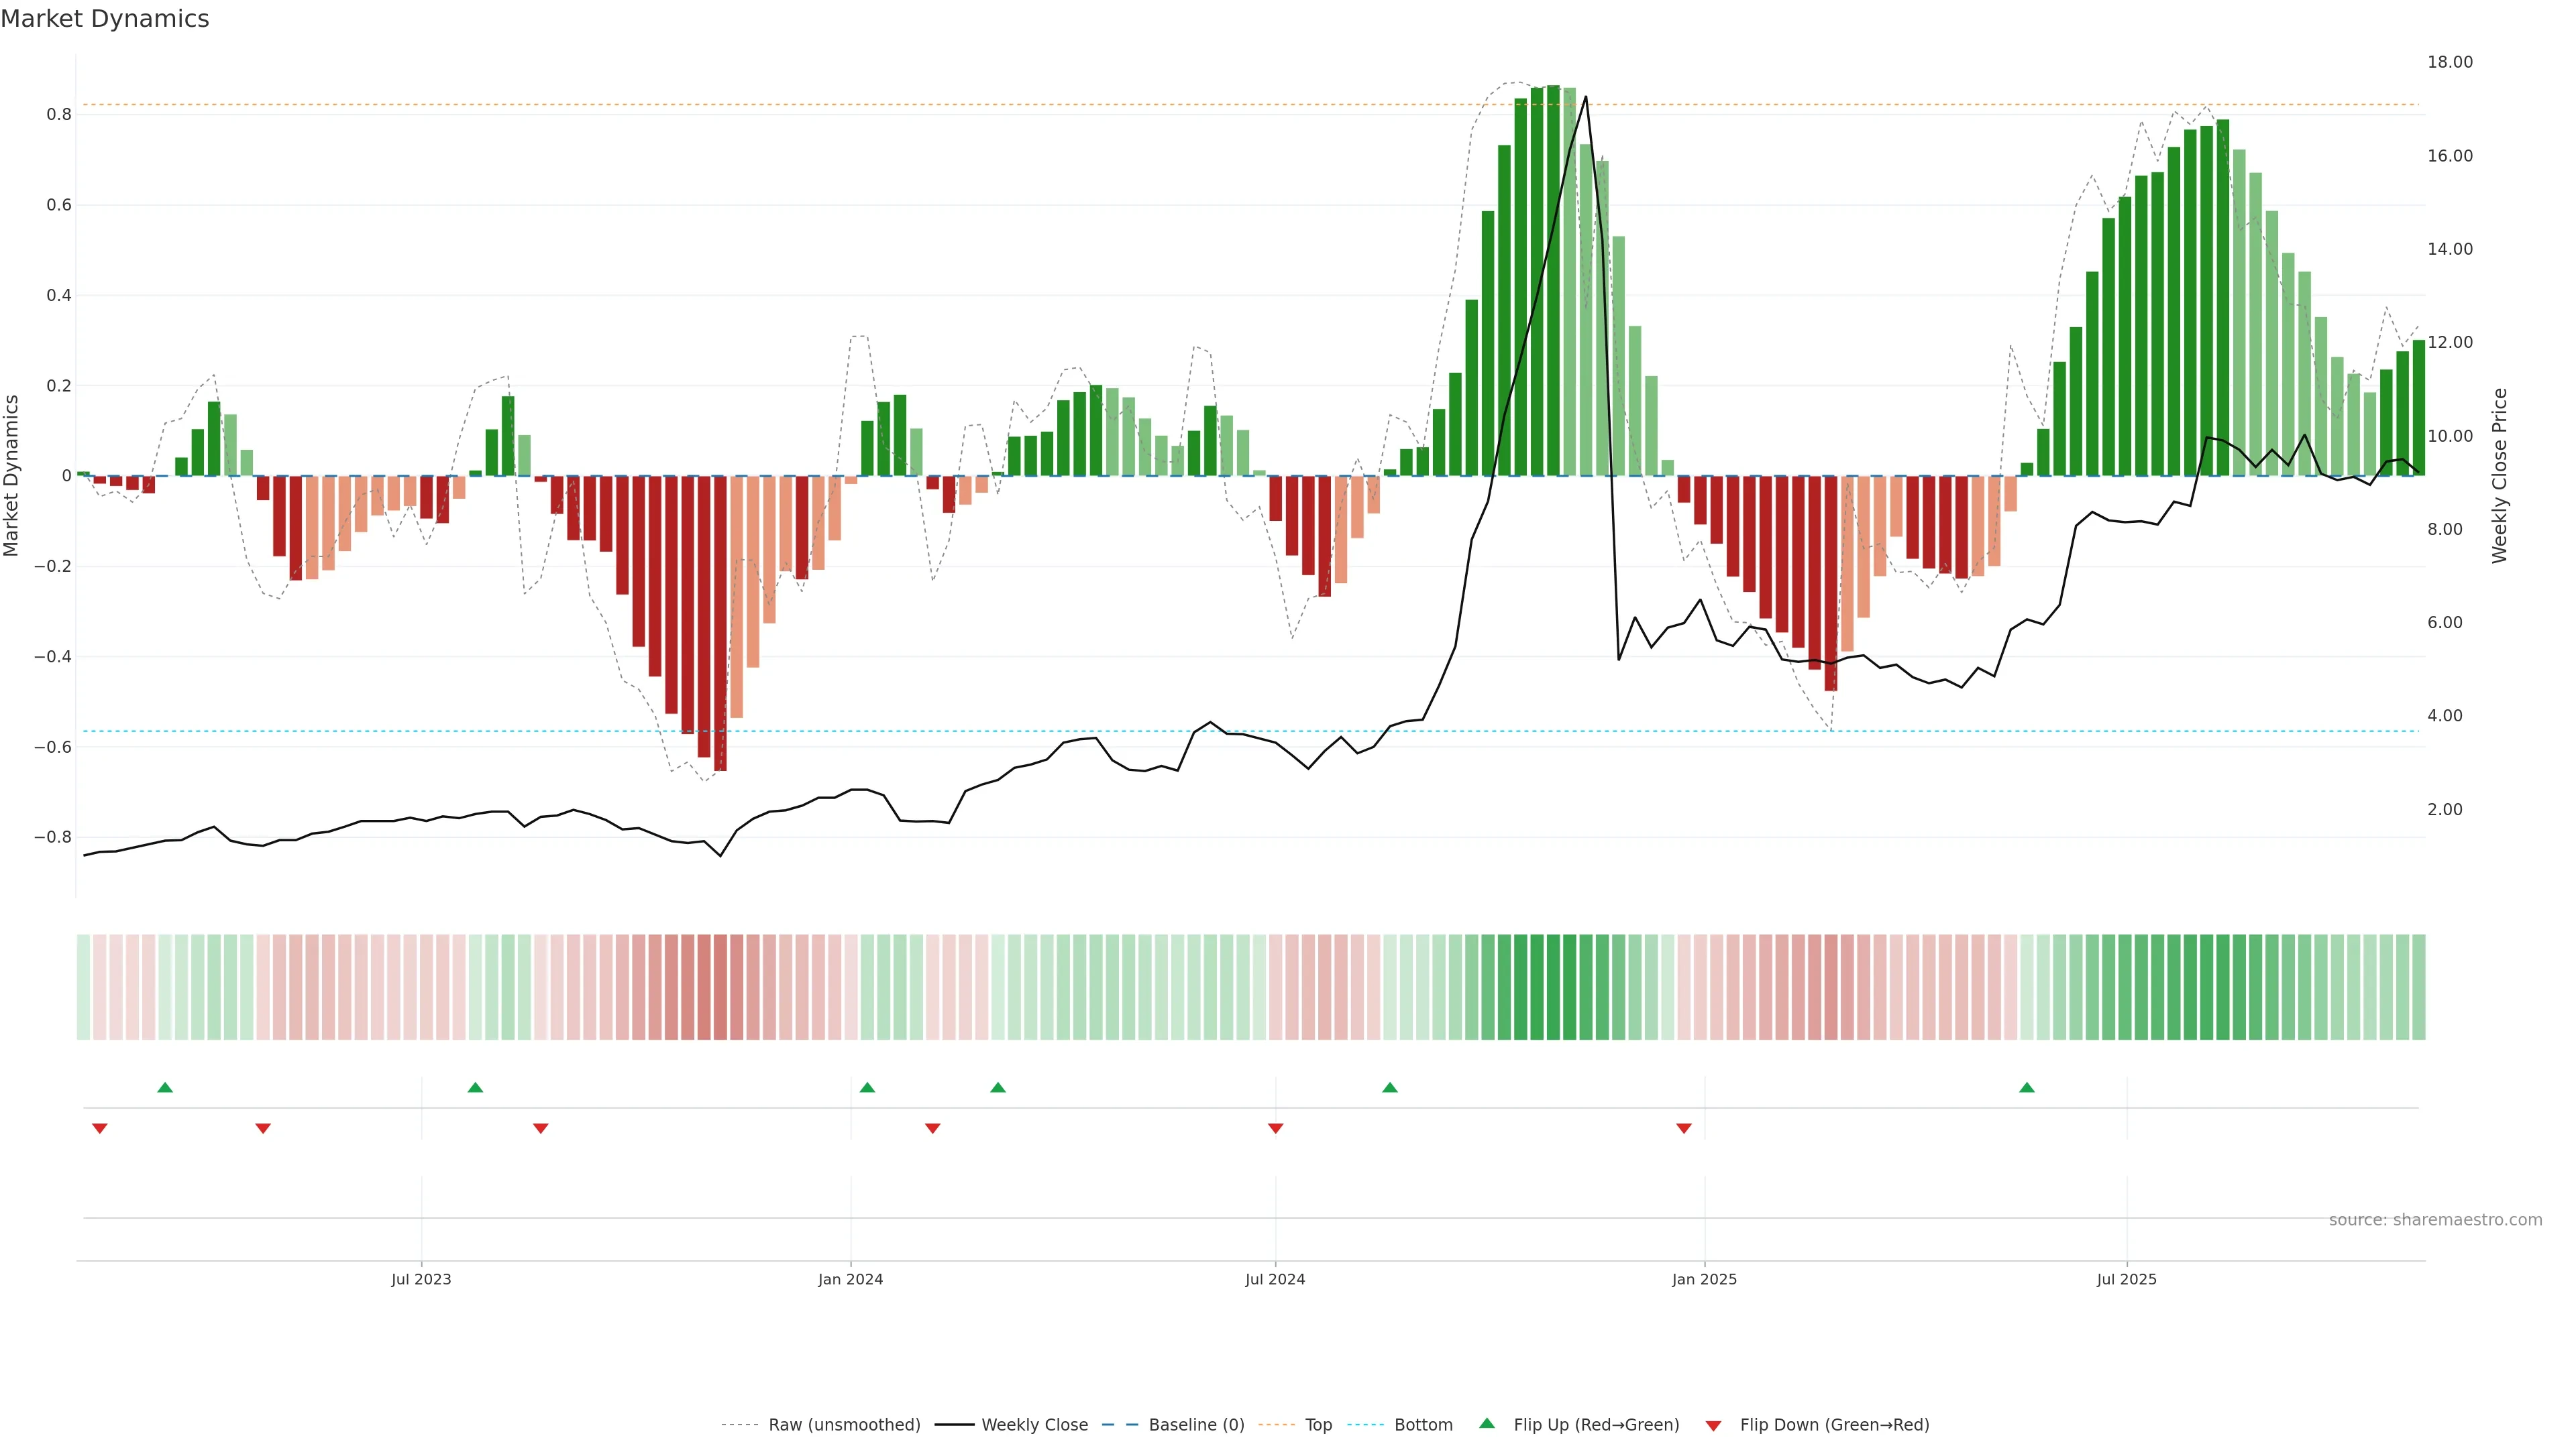Click the last green flip-up marker before Jul 2025

pyautogui.click(x=2026, y=1087)
